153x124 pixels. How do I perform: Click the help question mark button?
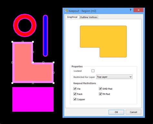tap(130, 10)
